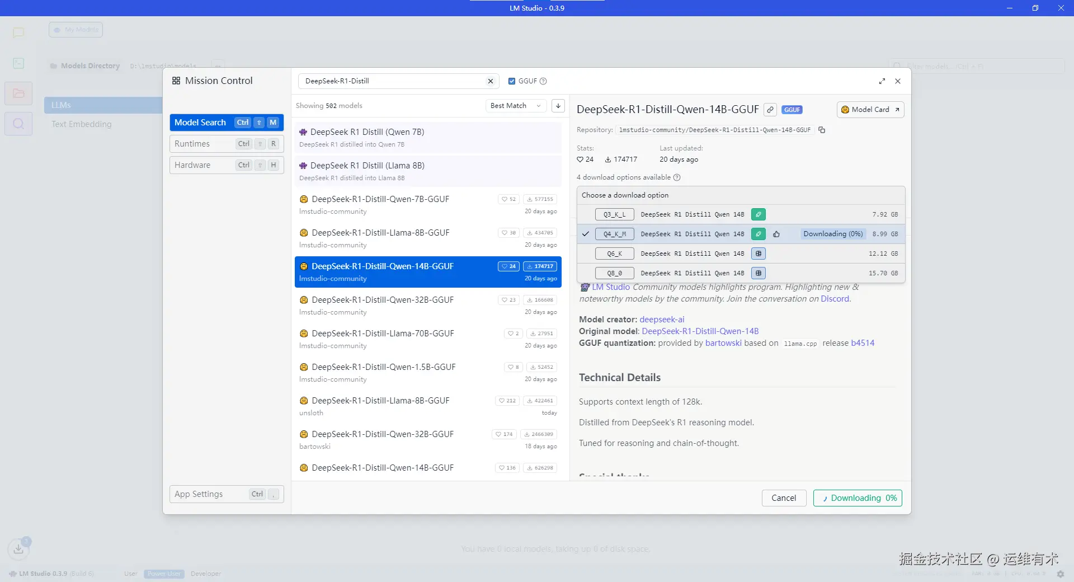Screen dimensions: 1074x582
Task: Select the Q4_K_M quantization option
Action: click(x=741, y=234)
